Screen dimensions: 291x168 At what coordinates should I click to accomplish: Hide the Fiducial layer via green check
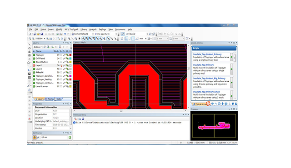34,73
